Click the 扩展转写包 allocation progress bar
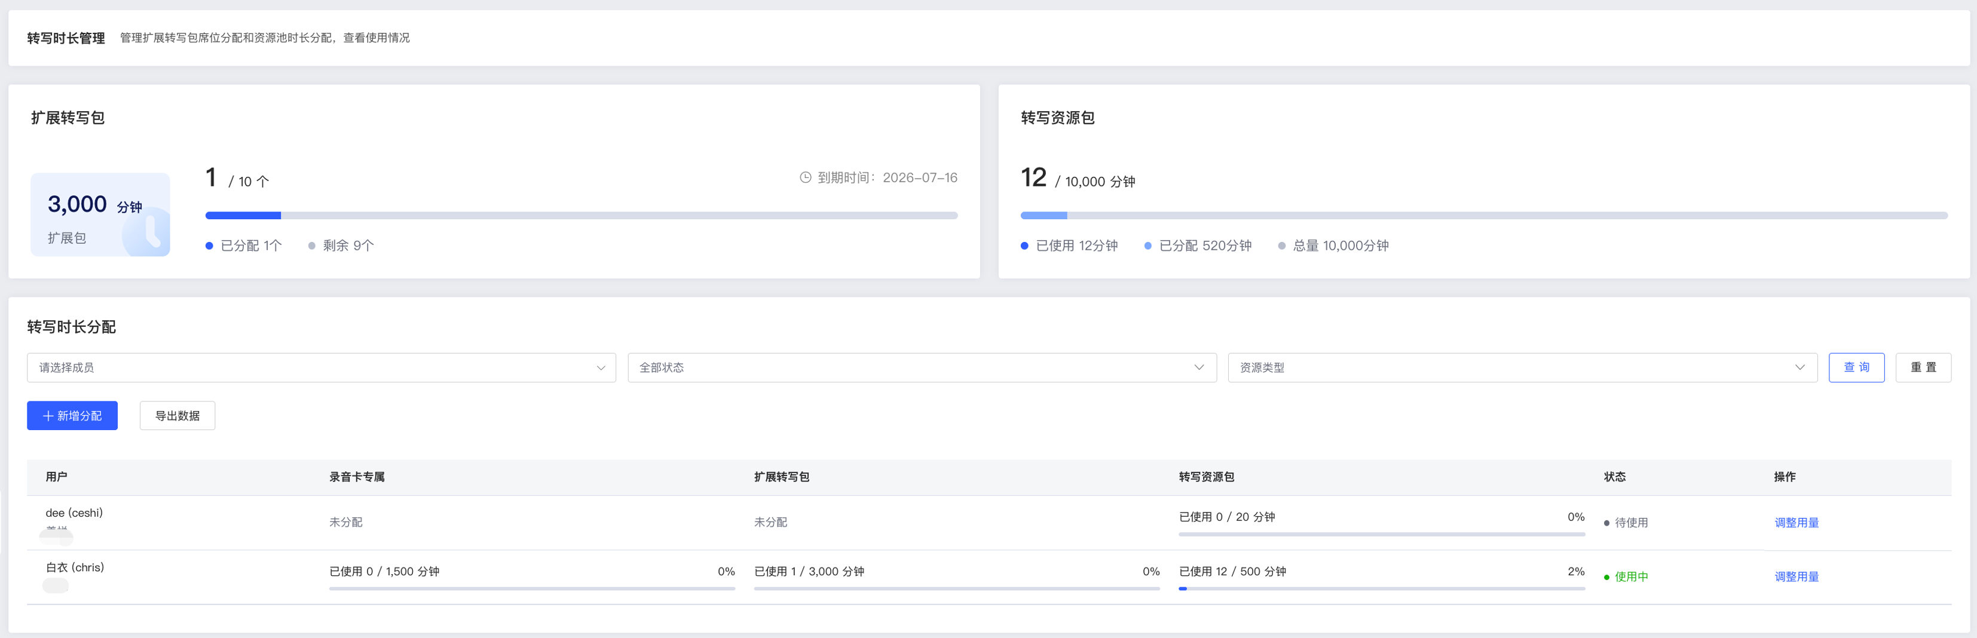Image resolution: width=1977 pixels, height=638 pixels. [582, 216]
